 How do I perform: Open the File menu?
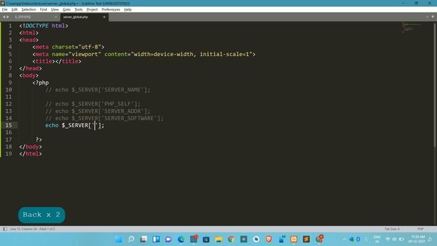5,10
